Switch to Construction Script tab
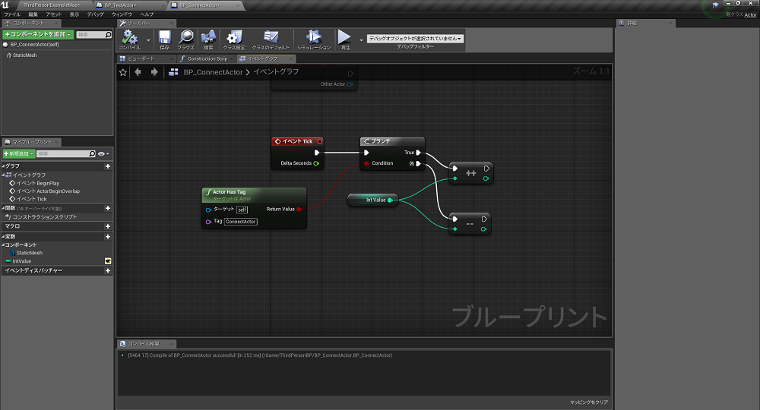 (207, 58)
